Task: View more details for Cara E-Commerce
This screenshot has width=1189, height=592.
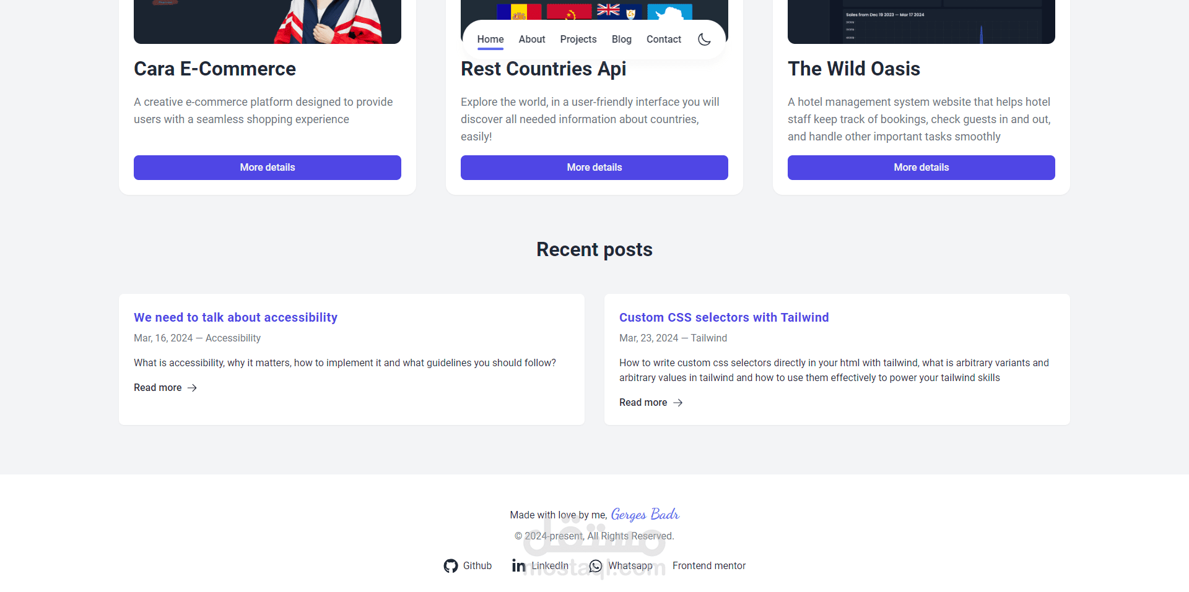Action: (268, 168)
